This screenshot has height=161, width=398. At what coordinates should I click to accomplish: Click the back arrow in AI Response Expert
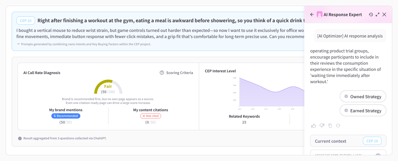pos(312,14)
